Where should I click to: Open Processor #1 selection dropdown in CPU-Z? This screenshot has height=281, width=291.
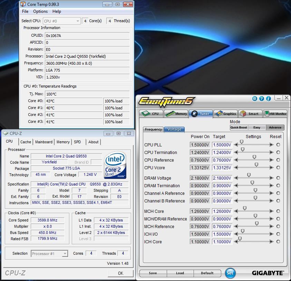[x=49, y=254]
